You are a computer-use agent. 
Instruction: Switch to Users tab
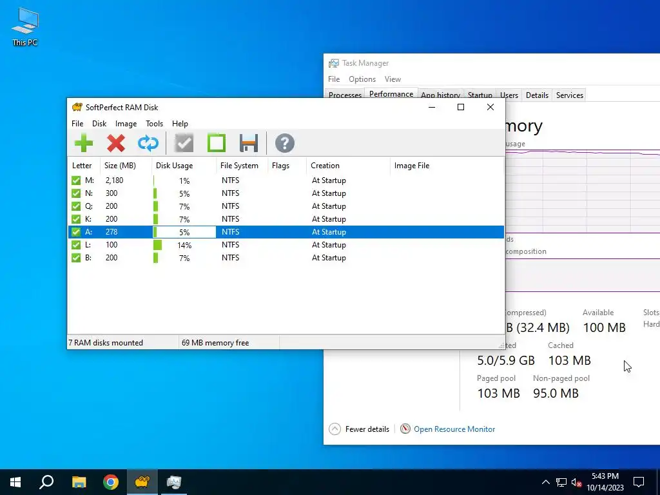tap(509, 95)
